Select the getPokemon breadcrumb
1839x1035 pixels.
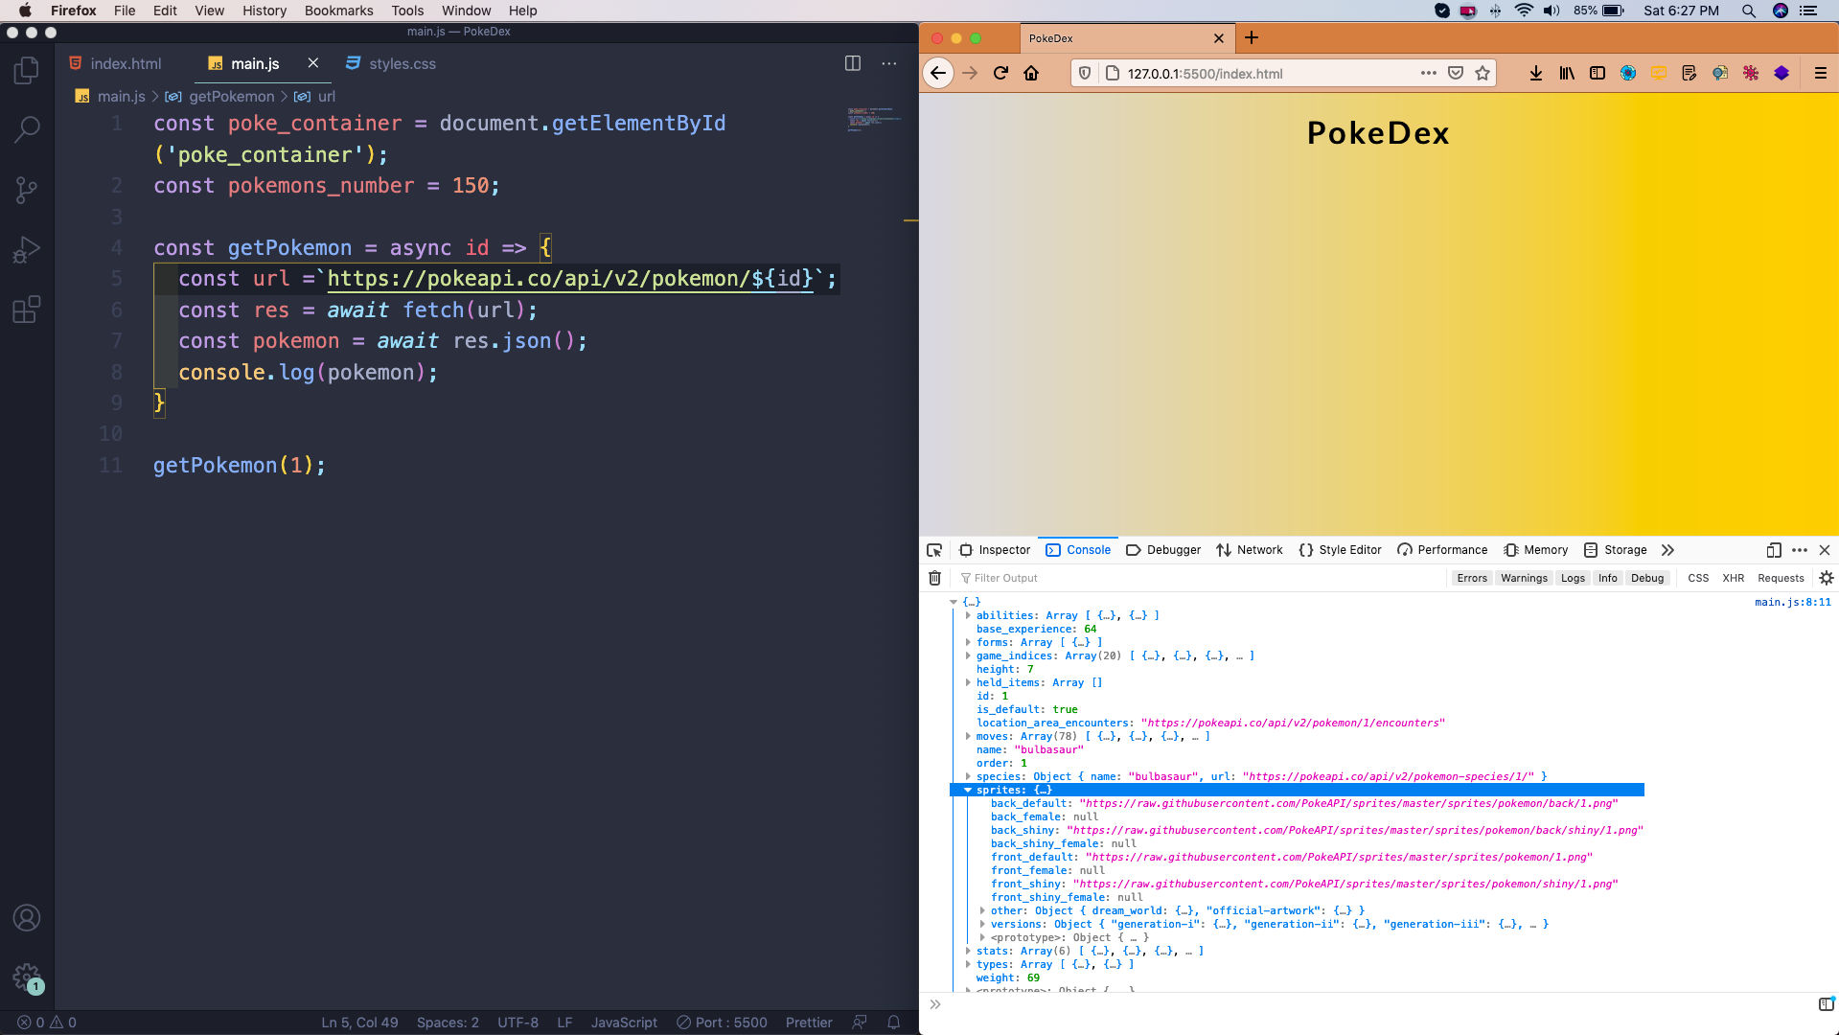click(x=231, y=96)
